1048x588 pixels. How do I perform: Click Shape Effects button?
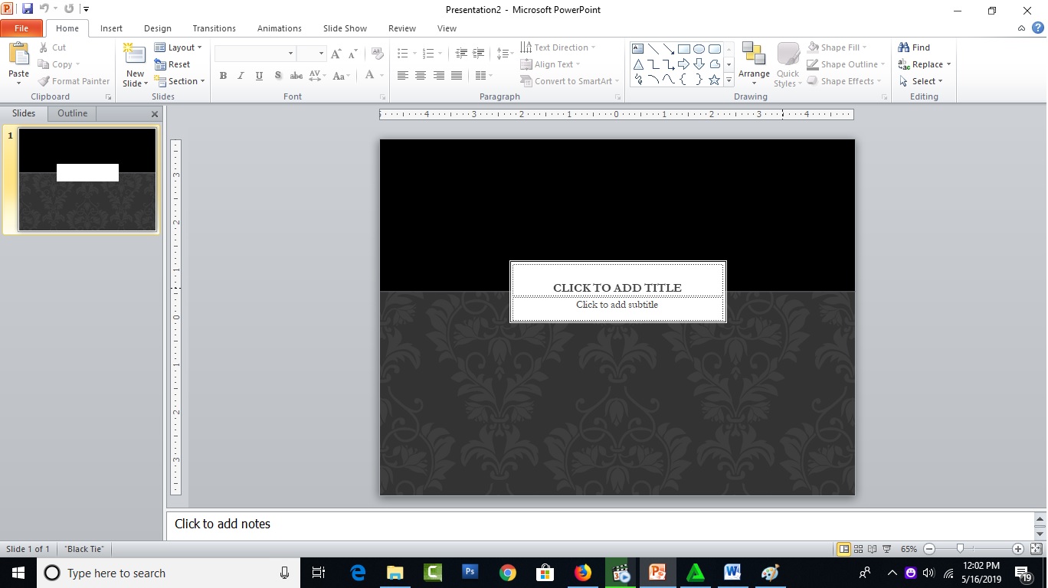pyautogui.click(x=844, y=81)
